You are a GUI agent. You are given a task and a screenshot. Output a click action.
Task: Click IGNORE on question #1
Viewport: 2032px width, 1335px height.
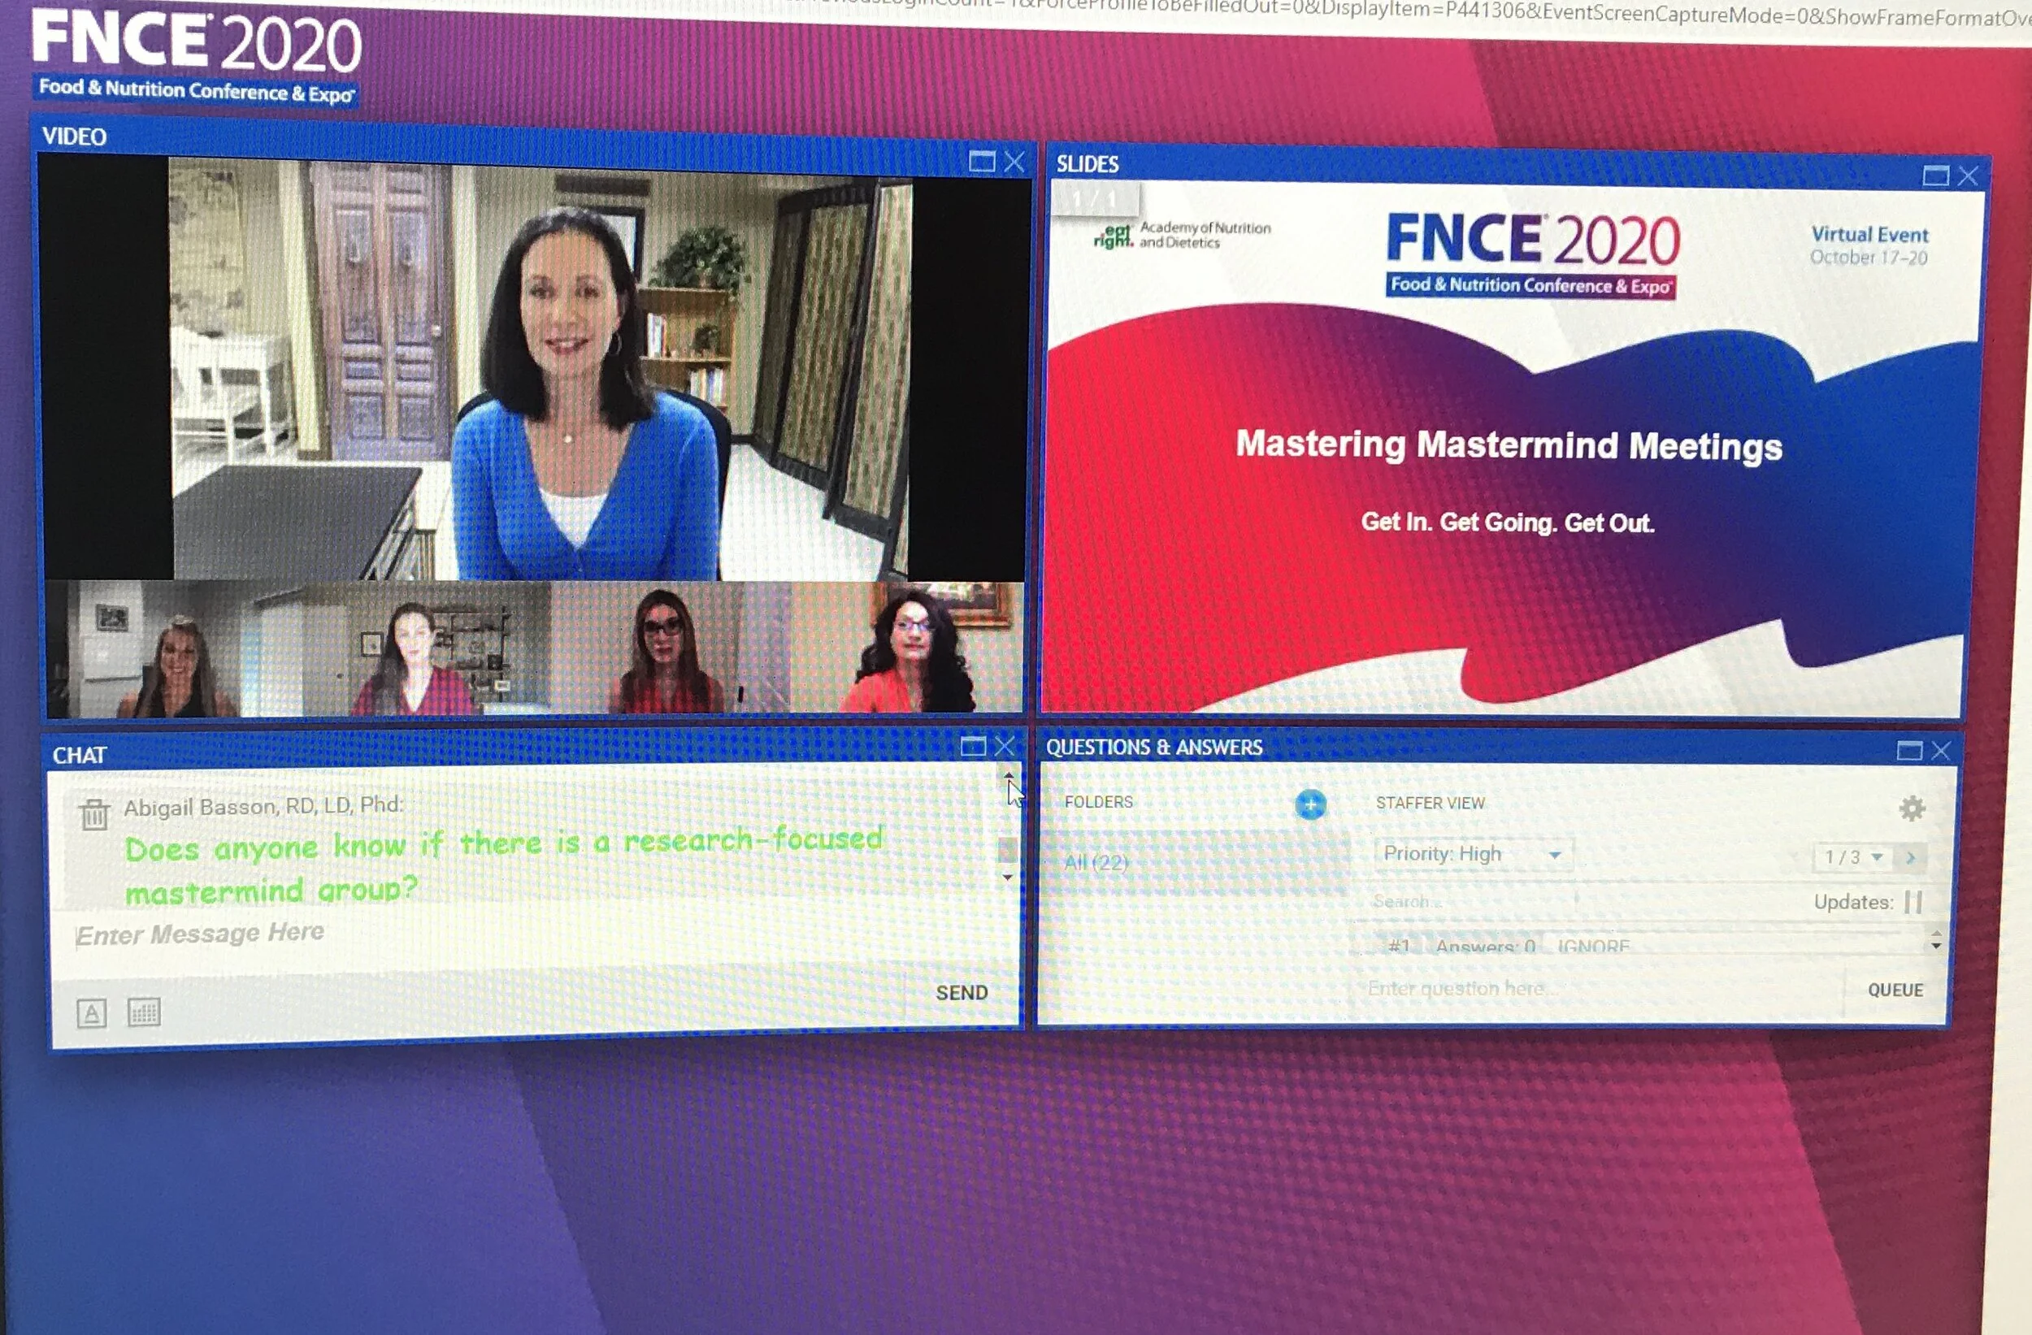(1593, 946)
